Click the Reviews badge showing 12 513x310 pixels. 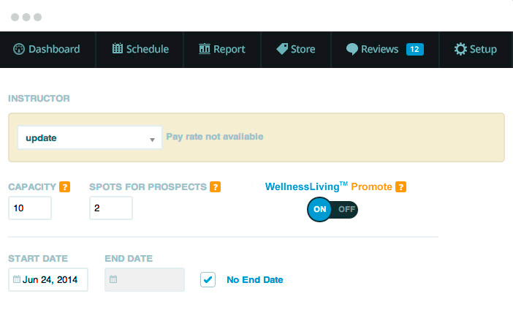coord(415,49)
